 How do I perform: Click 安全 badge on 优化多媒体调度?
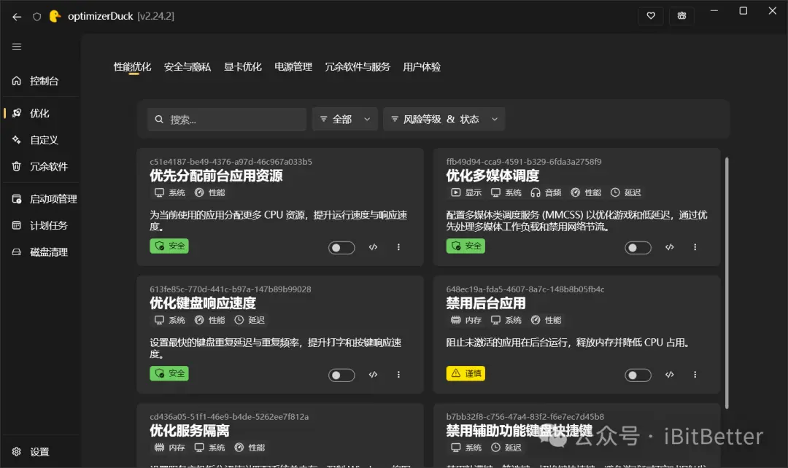pos(466,246)
